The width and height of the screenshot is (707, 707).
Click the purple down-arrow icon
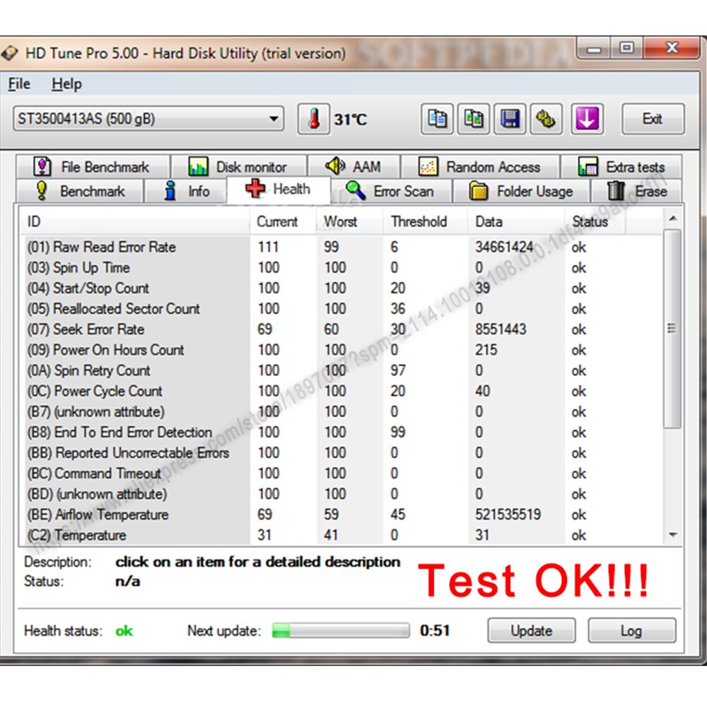pos(587,119)
